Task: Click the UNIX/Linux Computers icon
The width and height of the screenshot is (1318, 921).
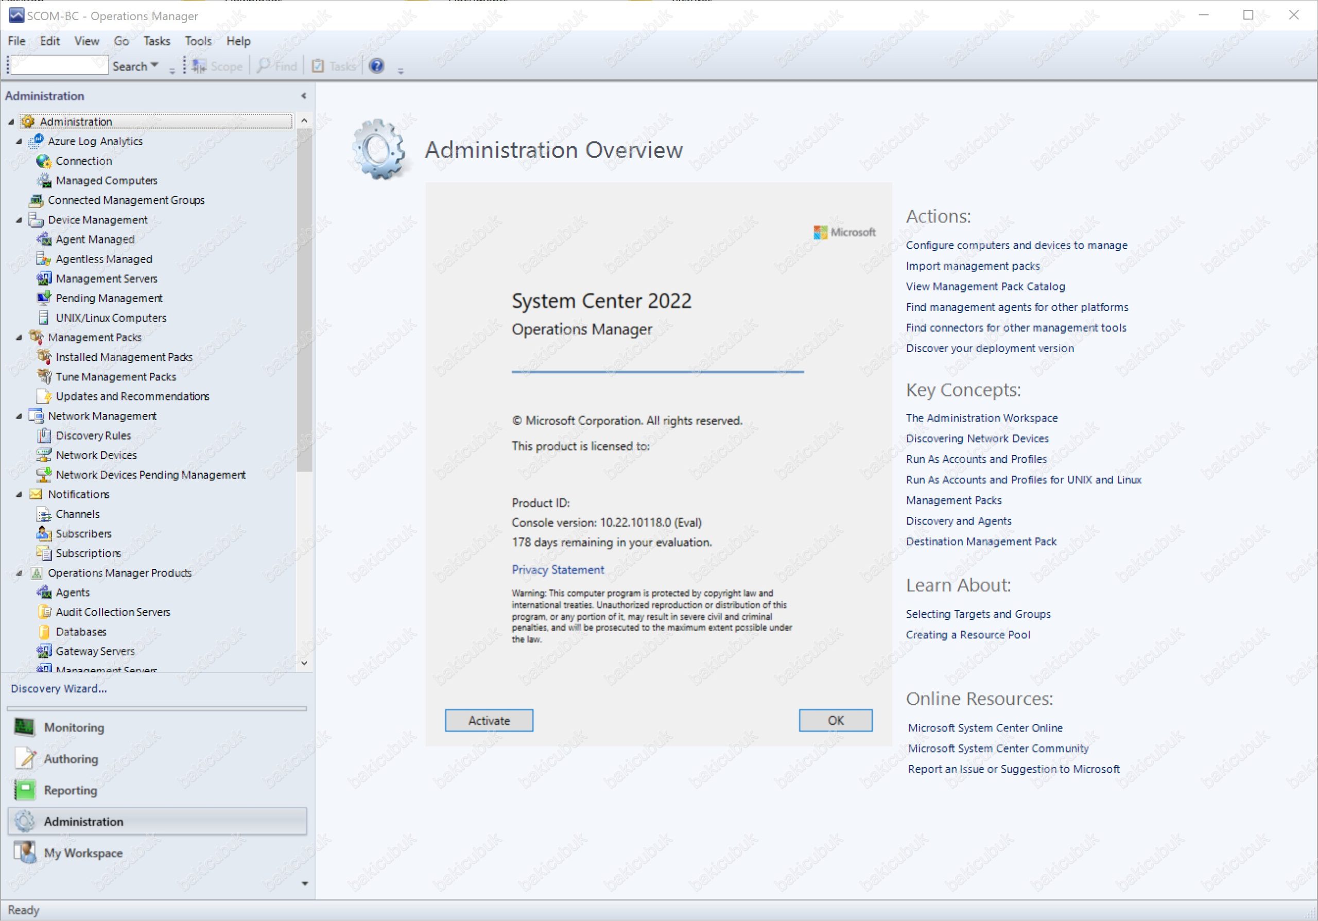Action: [x=44, y=317]
